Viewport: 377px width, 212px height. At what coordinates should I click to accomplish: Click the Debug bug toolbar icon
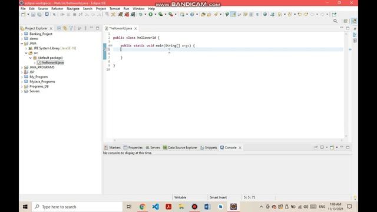tap(141, 14)
